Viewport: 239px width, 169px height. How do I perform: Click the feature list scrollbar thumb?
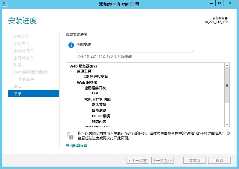[227, 85]
